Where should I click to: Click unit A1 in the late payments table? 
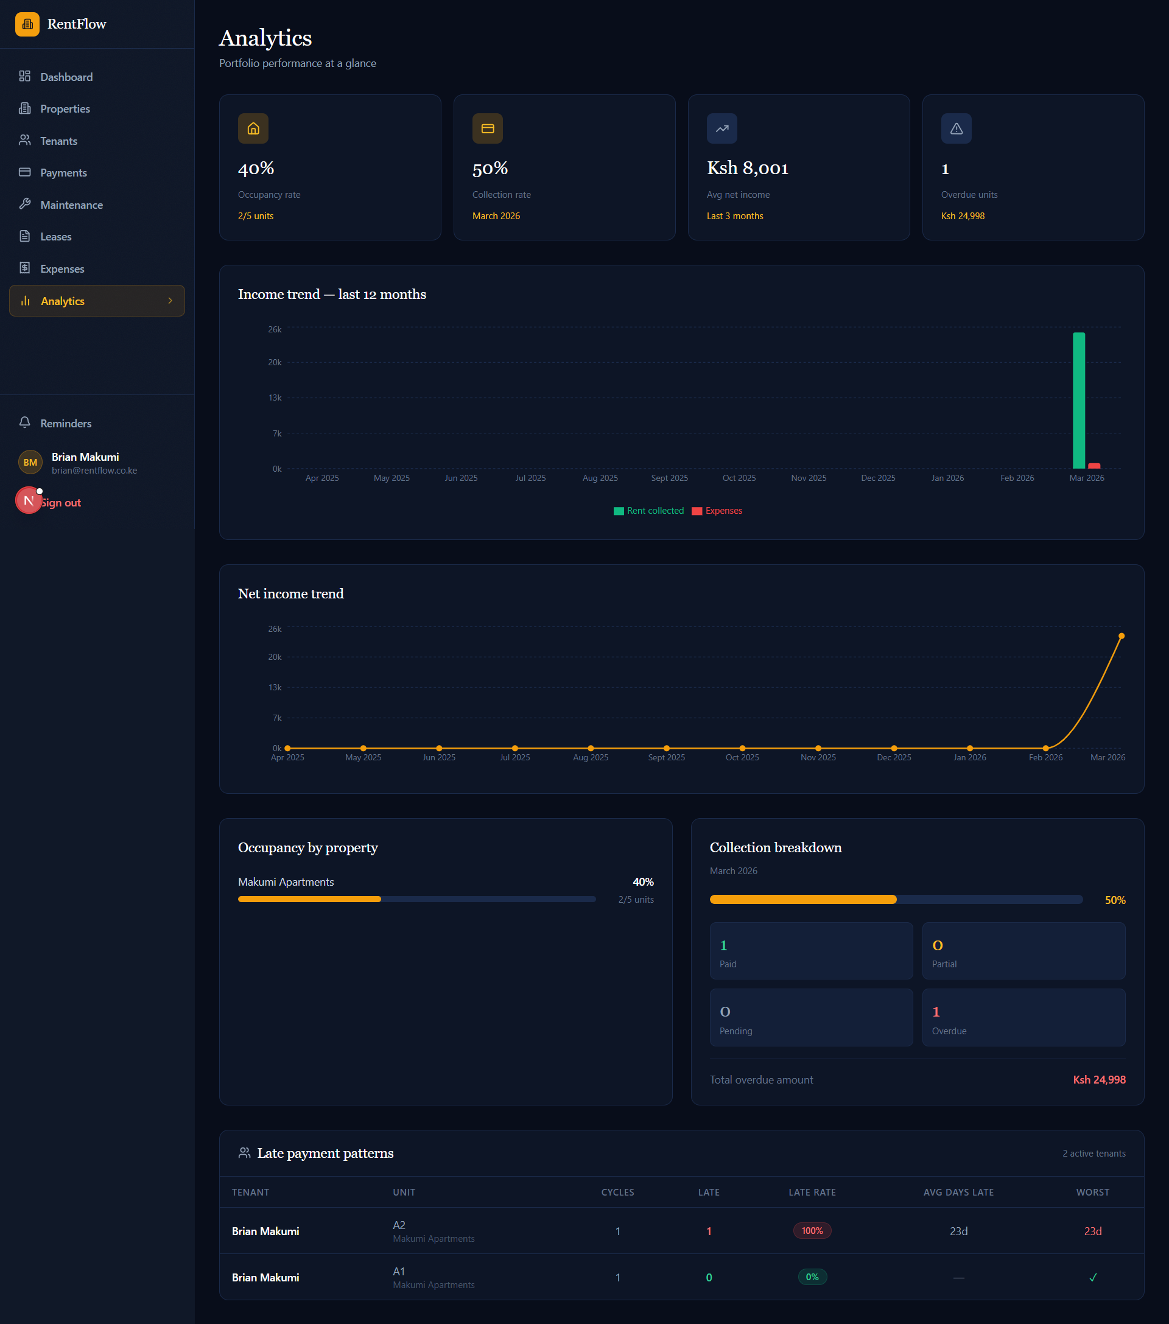tap(399, 1272)
